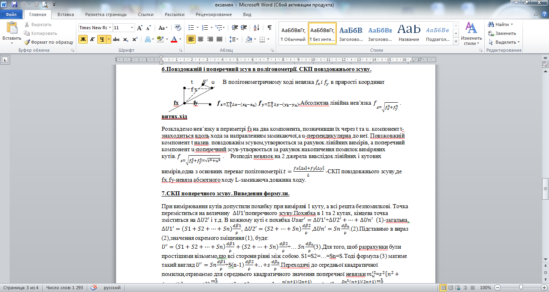
Task: Select Format Painter (Формат по образцу)
Action: point(48,42)
